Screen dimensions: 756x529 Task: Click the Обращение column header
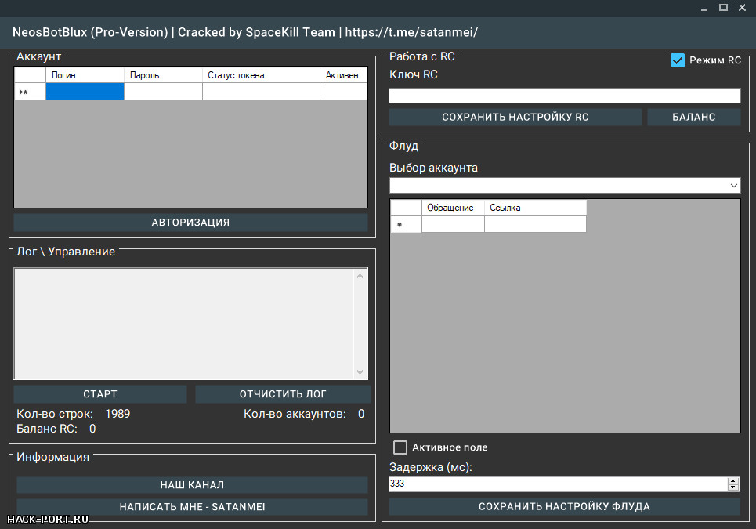(x=453, y=208)
